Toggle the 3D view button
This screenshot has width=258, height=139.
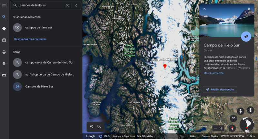click(233, 119)
